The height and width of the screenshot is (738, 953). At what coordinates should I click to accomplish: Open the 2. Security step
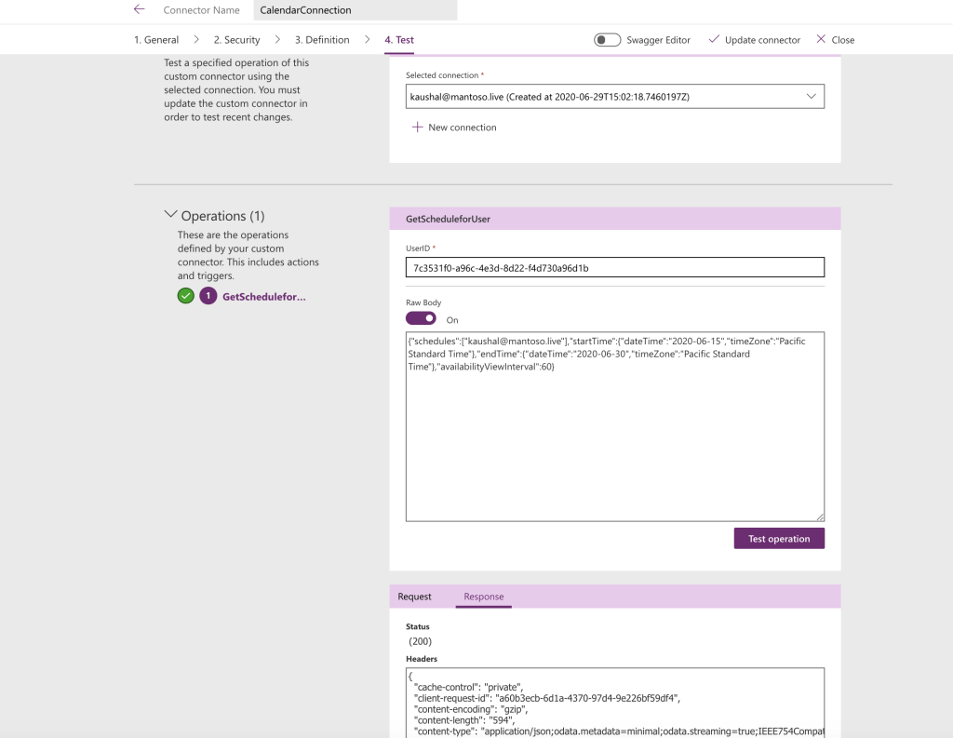(x=236, y=40)
